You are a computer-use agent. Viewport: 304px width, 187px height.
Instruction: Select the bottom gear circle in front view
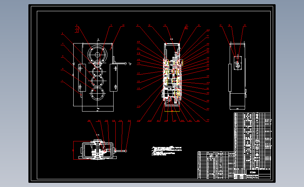point(97,94)
